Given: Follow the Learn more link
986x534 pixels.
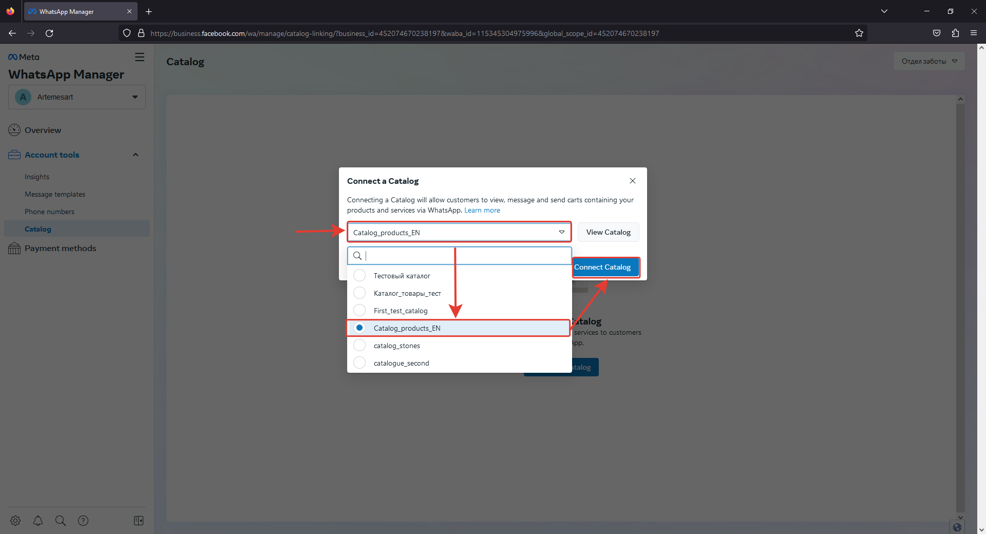Looking at the screenshot, I should (x=482, y=210).
